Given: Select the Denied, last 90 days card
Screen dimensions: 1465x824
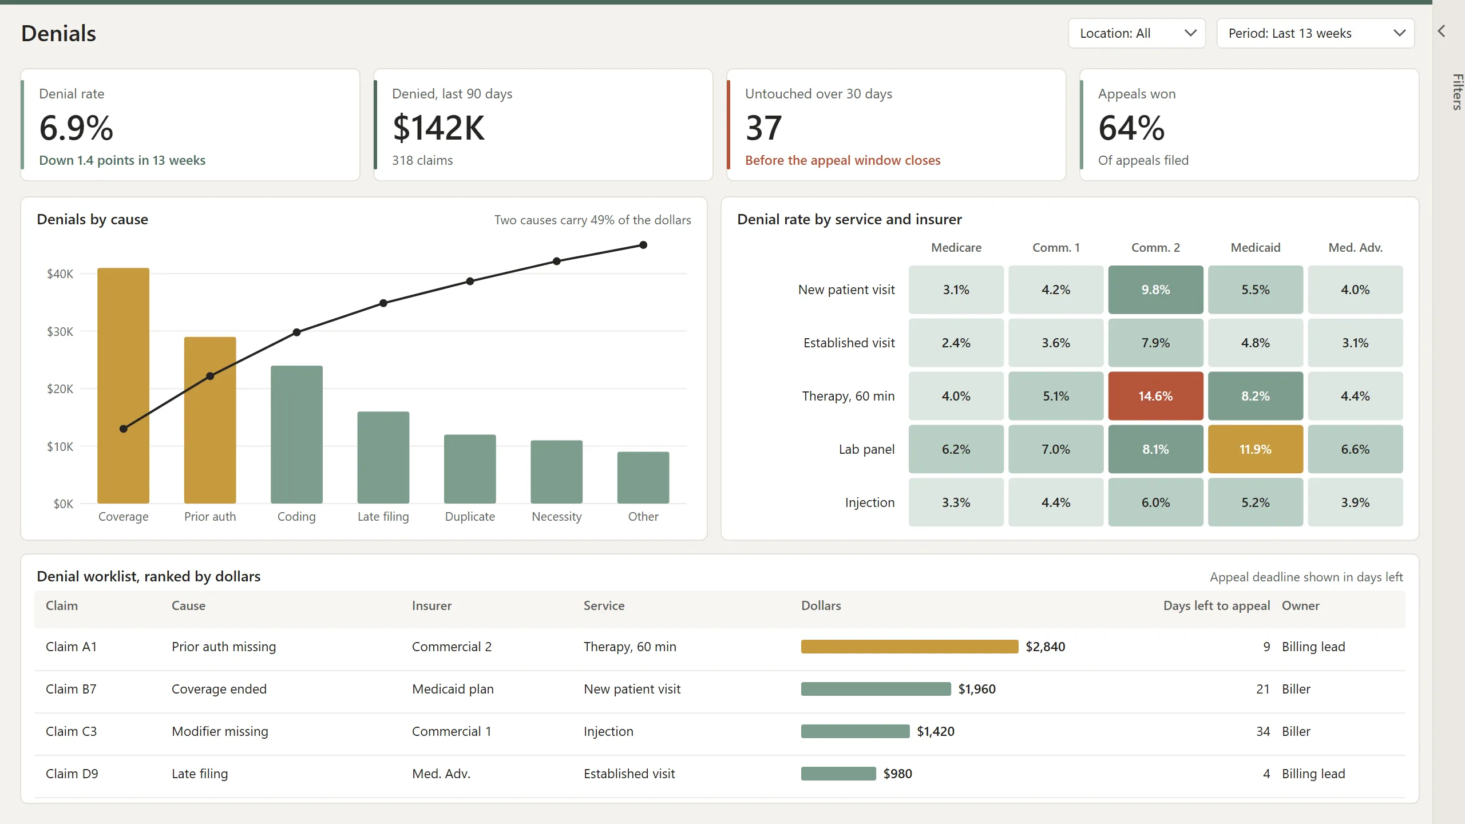Looking at the screenshot, I should (x=543, y=125).
